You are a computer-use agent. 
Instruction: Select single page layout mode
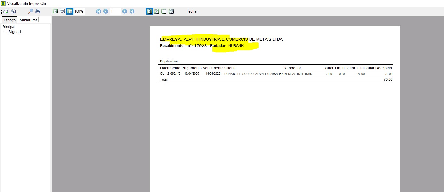[x=149, y=11]
